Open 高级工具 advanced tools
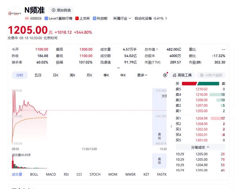This screenshot has width=235, height=189. 182,75
